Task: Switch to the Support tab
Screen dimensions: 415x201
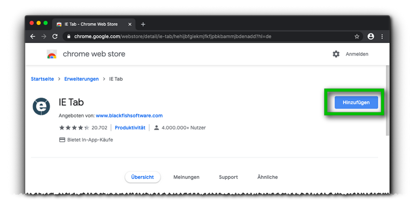Action: (x=228, y=177)
